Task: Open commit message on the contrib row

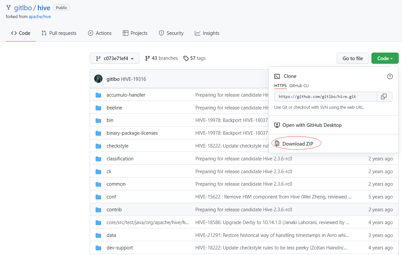Action: point(244,210)
